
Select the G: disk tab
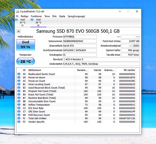39,22
